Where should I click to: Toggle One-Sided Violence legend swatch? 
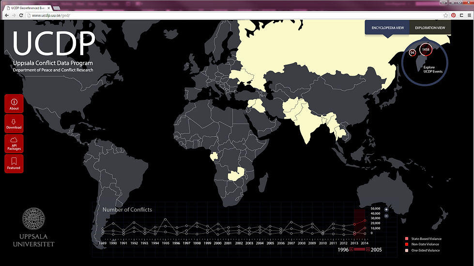(407, 251)
